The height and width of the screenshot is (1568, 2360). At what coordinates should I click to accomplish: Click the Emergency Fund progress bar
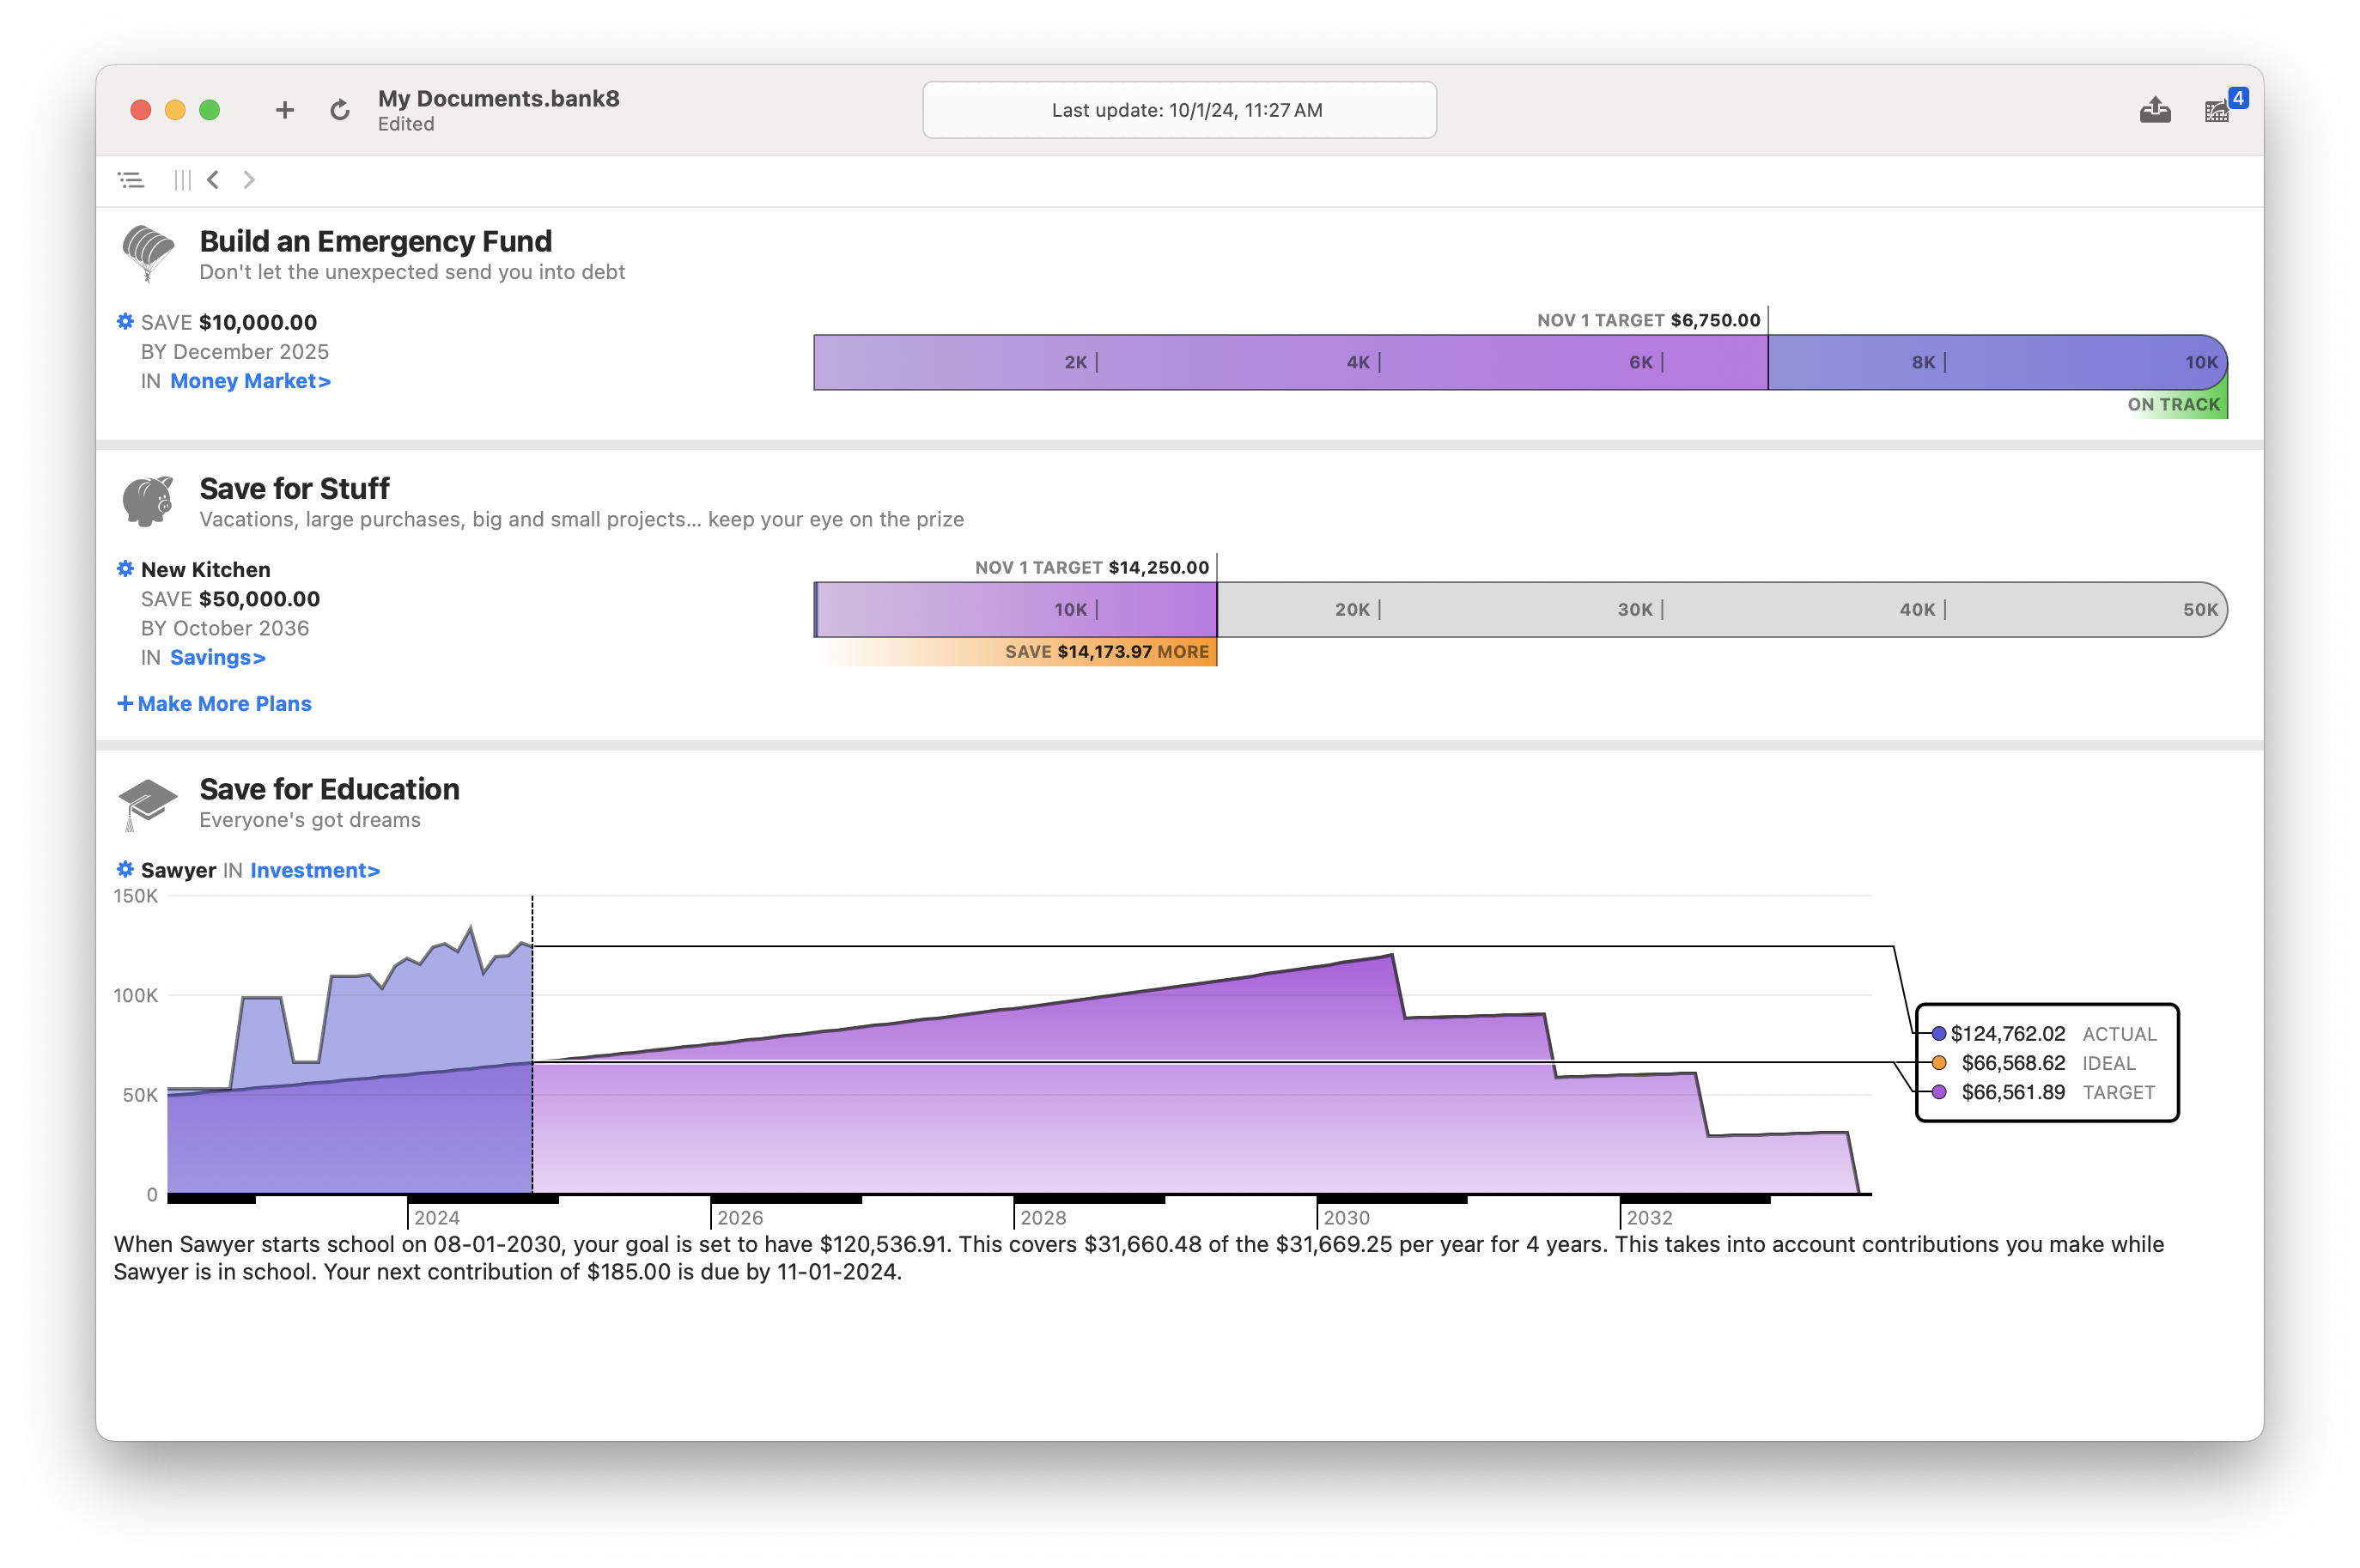pyautogui.click(x=1520, y=362)
